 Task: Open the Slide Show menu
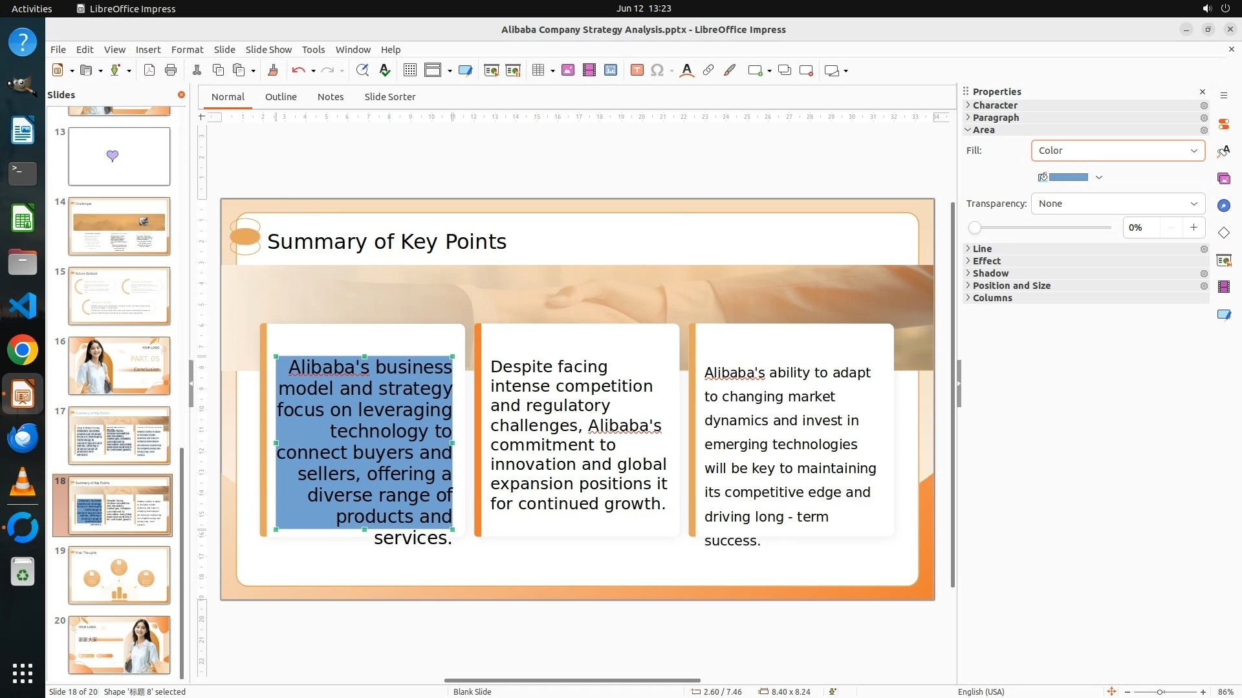click(268, 50)
